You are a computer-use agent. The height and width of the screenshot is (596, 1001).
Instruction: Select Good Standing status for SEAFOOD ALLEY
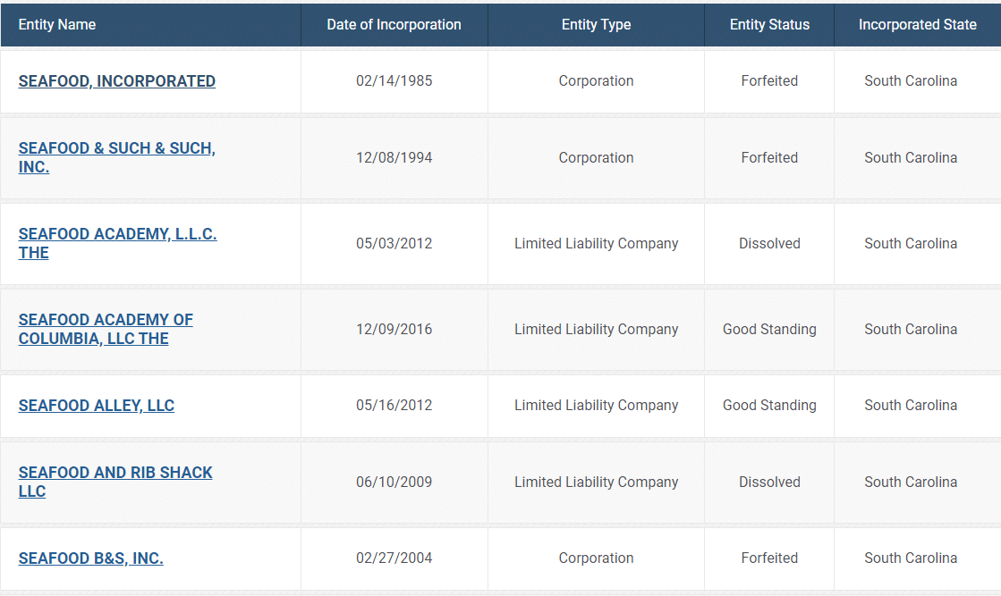coord(769,406)
